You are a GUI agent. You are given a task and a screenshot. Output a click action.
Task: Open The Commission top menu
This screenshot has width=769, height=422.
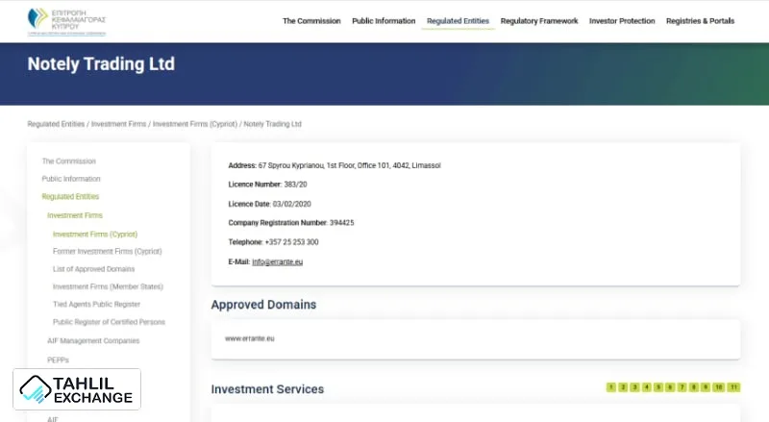pos(311,21)
